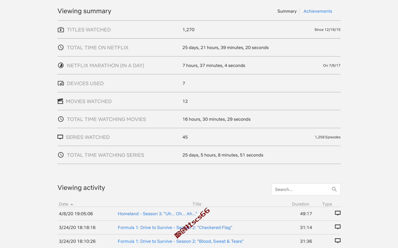The image size is (398, 248).
Task: Open the Formula 1 "Blood, Sweat & Tears" link
Action: coord(181,241)
